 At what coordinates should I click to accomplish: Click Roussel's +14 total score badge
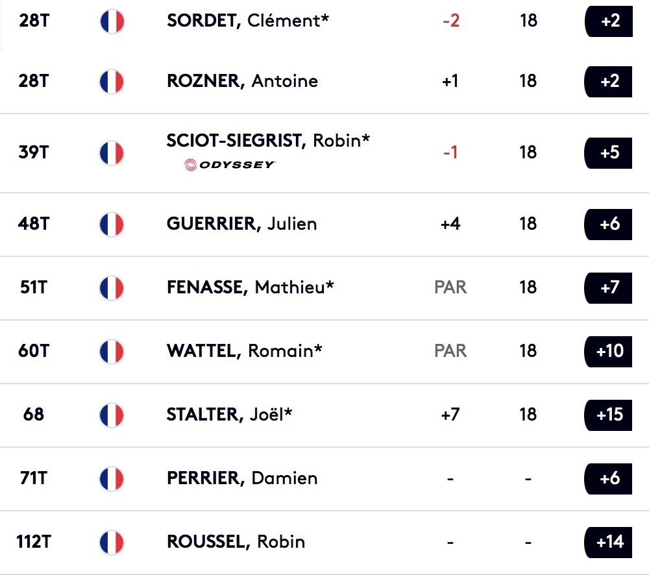click(609, 542)
